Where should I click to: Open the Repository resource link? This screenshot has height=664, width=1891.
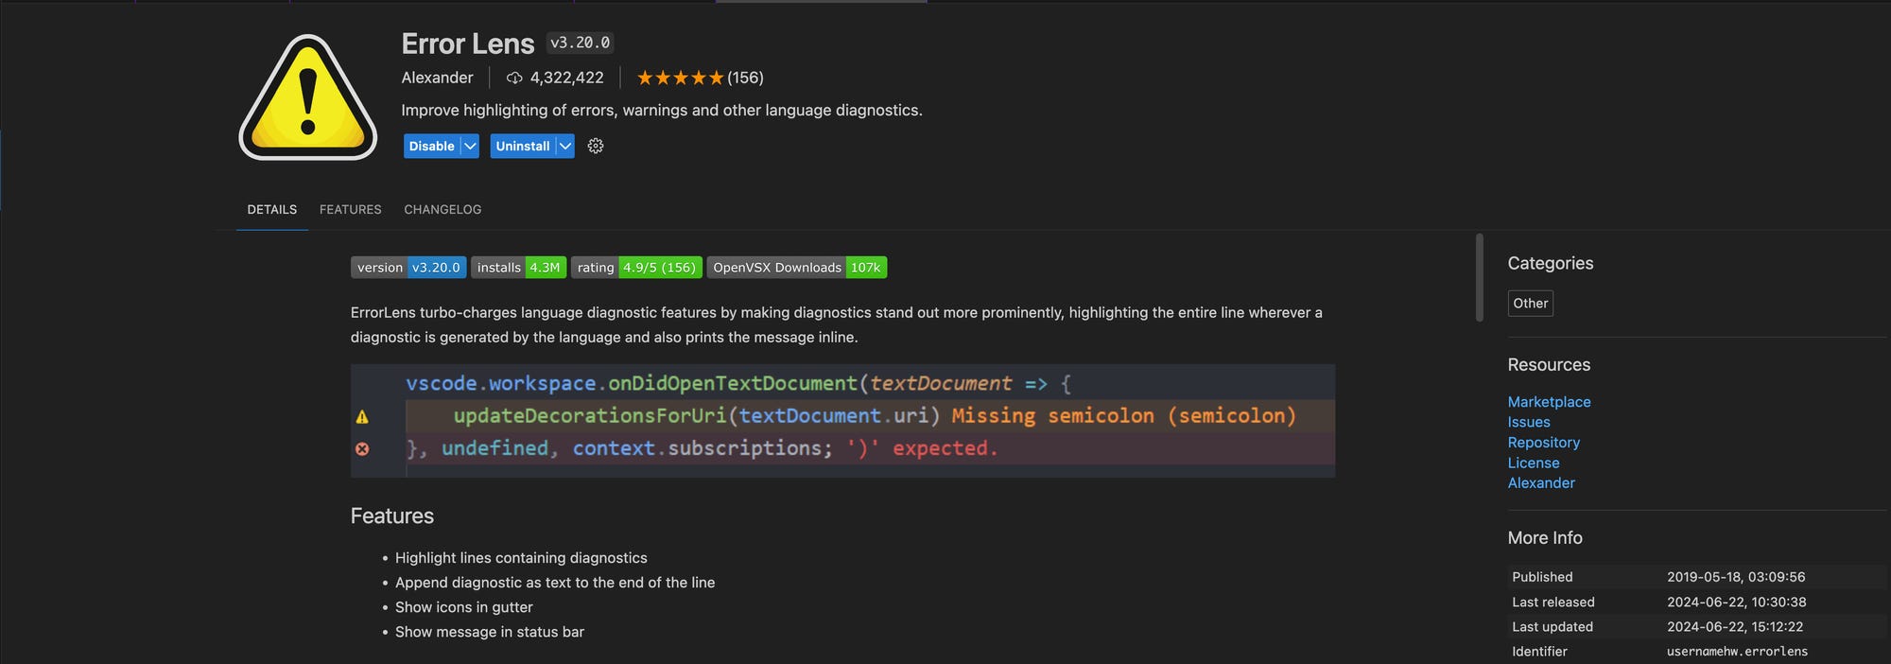(x=1544, y=442)
